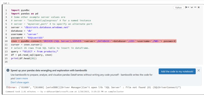Open the cell actions chevron menu
This screenshot has width=204, height=95.
pyautogui.click(x=192, y=8)
